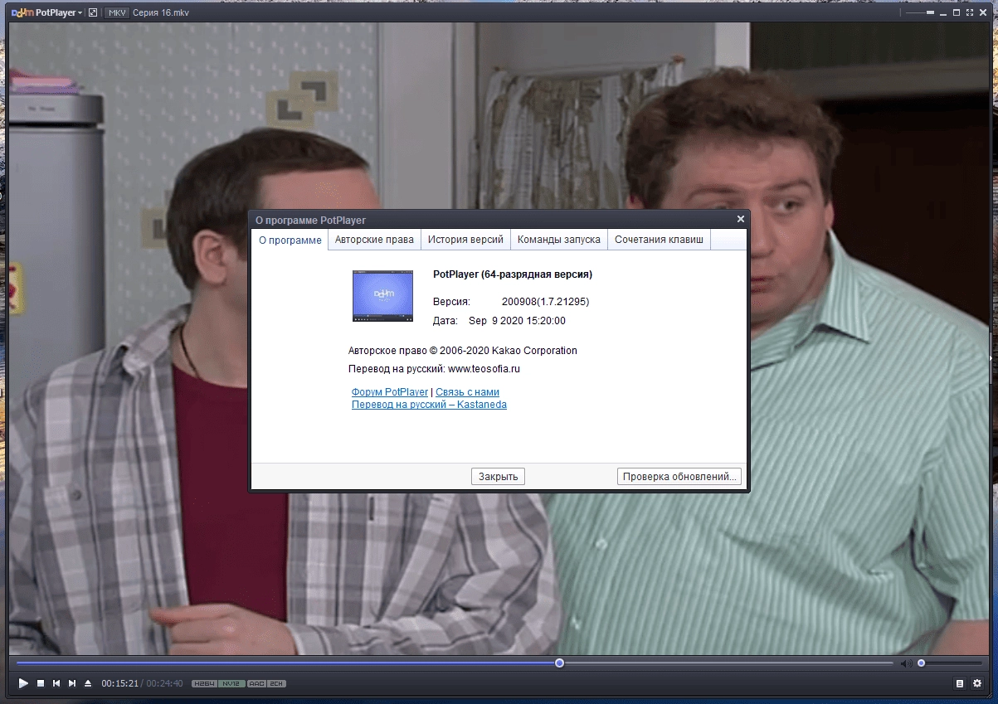Open the PotPlayer main menu dropdown

click(46, 13)
